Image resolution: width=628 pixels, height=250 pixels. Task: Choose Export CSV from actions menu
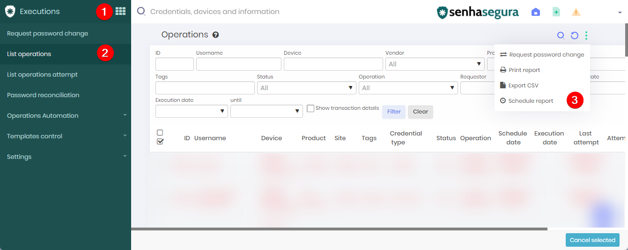point(542,86)
